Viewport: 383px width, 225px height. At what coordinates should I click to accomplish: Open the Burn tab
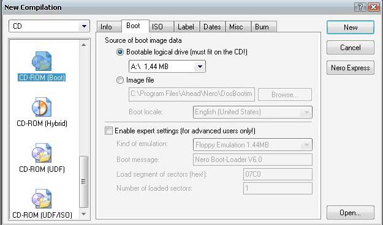pyautogui.click(x=264, y=27)
